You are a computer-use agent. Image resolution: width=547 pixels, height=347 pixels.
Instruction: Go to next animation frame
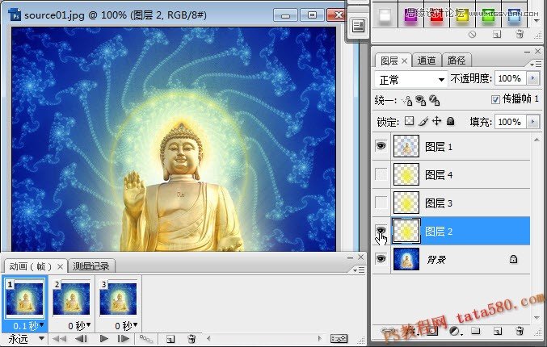point(123,339)
